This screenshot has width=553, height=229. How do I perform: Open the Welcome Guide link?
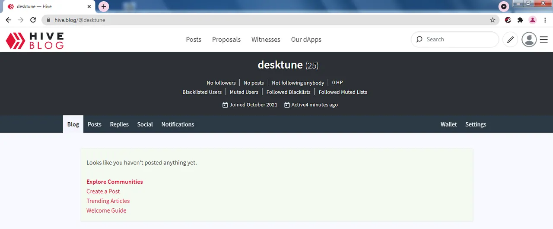click(106, 210)
